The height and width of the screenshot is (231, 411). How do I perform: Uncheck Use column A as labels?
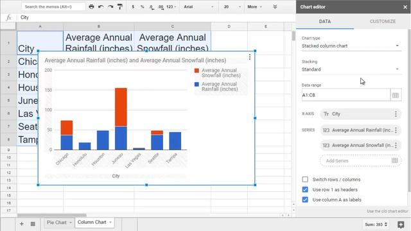click(x=305, y=200)
